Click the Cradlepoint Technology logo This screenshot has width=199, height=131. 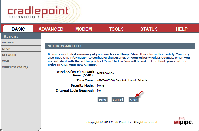pos(38,12)
